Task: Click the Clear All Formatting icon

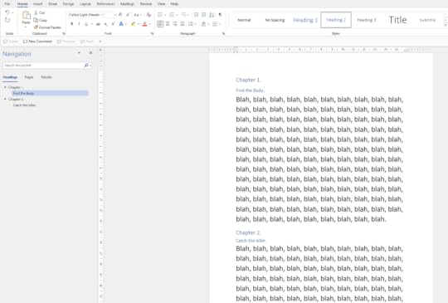Action: 149,15
